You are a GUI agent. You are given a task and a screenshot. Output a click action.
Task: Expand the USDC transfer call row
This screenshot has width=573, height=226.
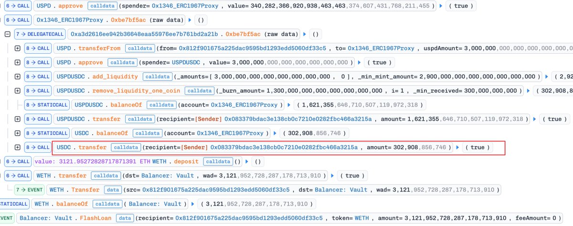pos(18,147)
